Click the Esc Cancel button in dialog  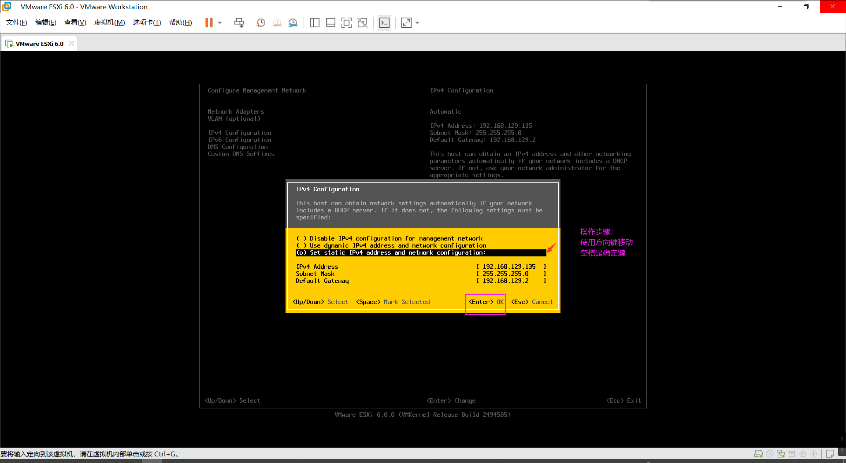(532, 302)
